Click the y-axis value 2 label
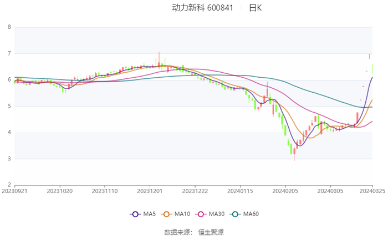 pos(9,185)
